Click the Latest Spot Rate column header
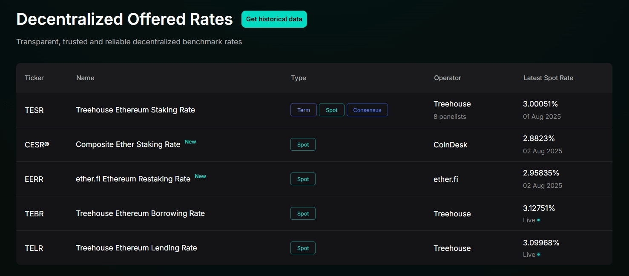The height and width of the screenshot is (276, 629). 548,78
